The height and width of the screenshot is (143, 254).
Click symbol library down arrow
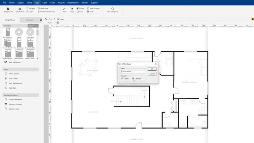pos(37,58)
